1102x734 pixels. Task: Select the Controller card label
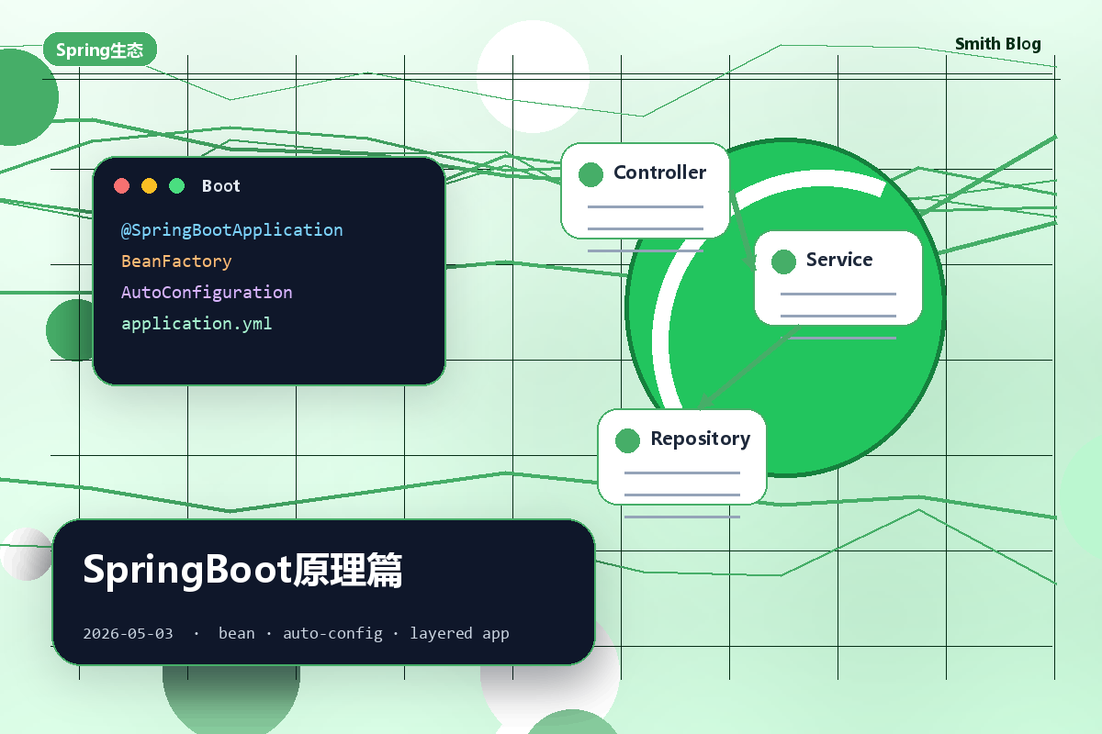click(659, 172)
